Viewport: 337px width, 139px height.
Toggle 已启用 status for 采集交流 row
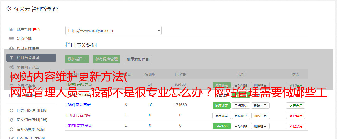(296, 85)
